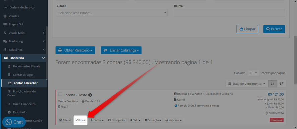Open the lightning Baixar options
297x129 pixels.
97,120
